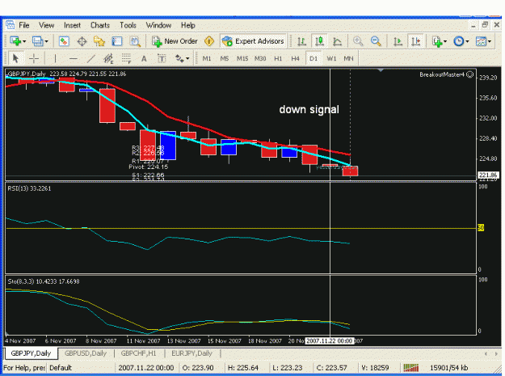Switch to H4 timeframe
The width and height of the screenshot is (505, 376).
pyautogui.click(x=296, y=59)
